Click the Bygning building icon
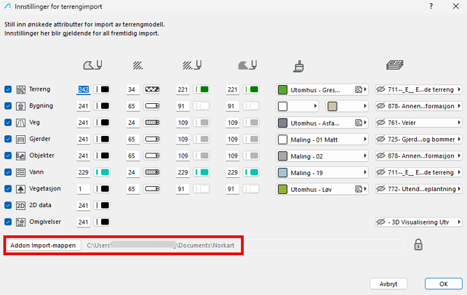This screenshot has height=295, width=467. [x=21, y=106]
